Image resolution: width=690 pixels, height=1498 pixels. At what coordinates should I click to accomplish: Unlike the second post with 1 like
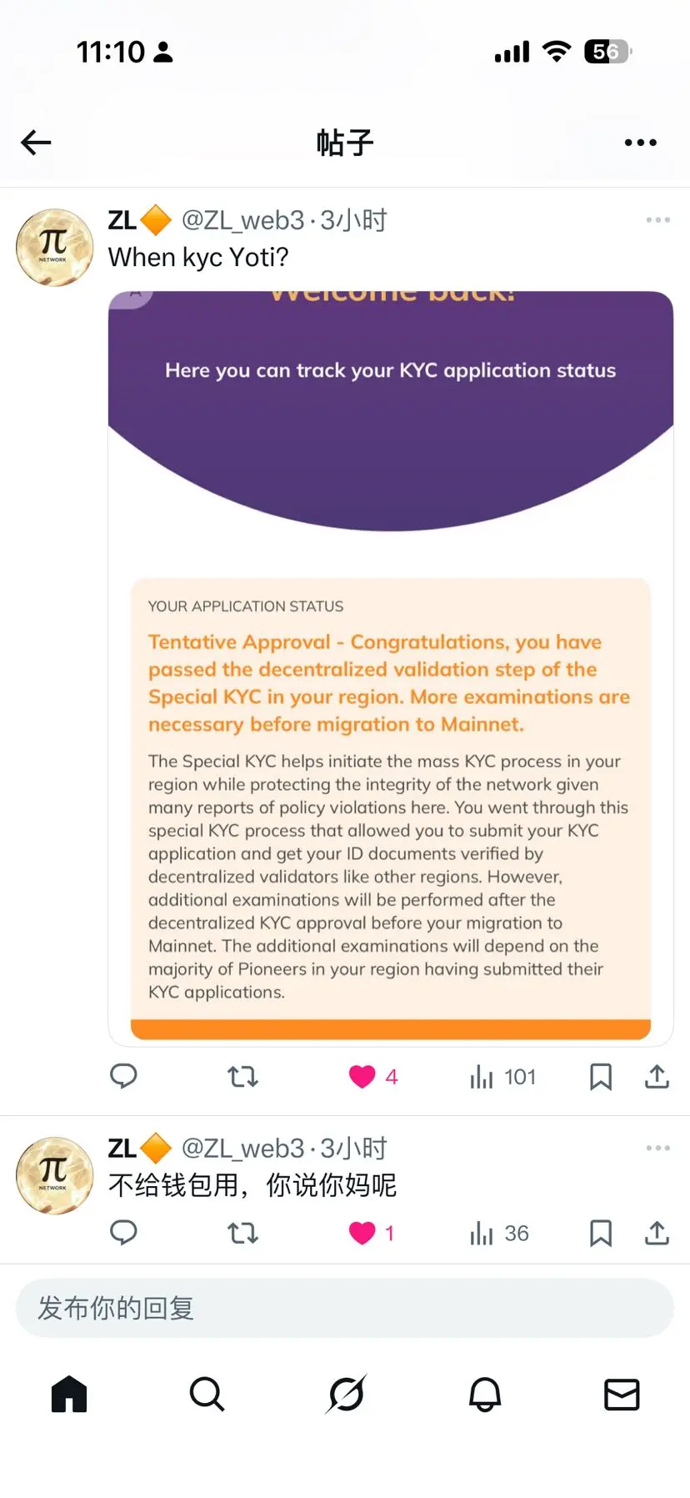point(362,1233)
